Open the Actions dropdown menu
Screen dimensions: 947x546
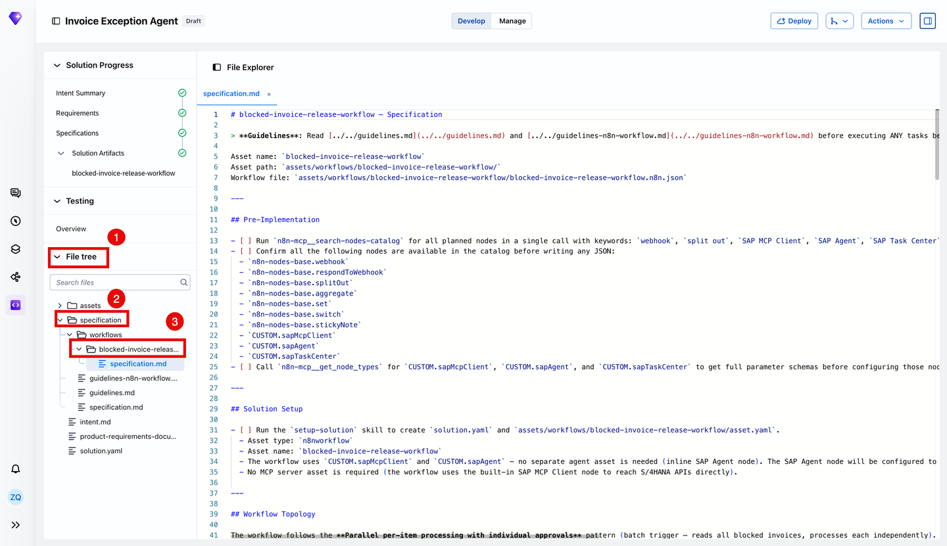pos(886,21)
